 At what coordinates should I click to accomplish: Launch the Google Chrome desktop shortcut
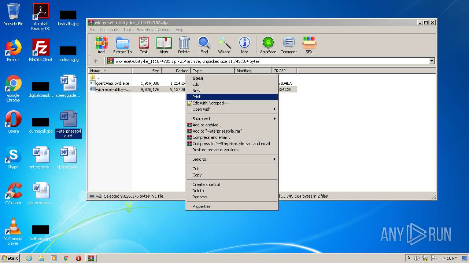coord(13,88)
